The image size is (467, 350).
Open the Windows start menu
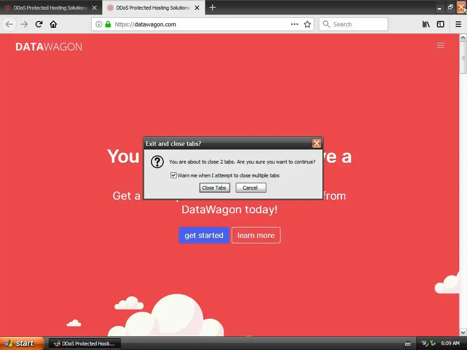[x=21, y=343]
